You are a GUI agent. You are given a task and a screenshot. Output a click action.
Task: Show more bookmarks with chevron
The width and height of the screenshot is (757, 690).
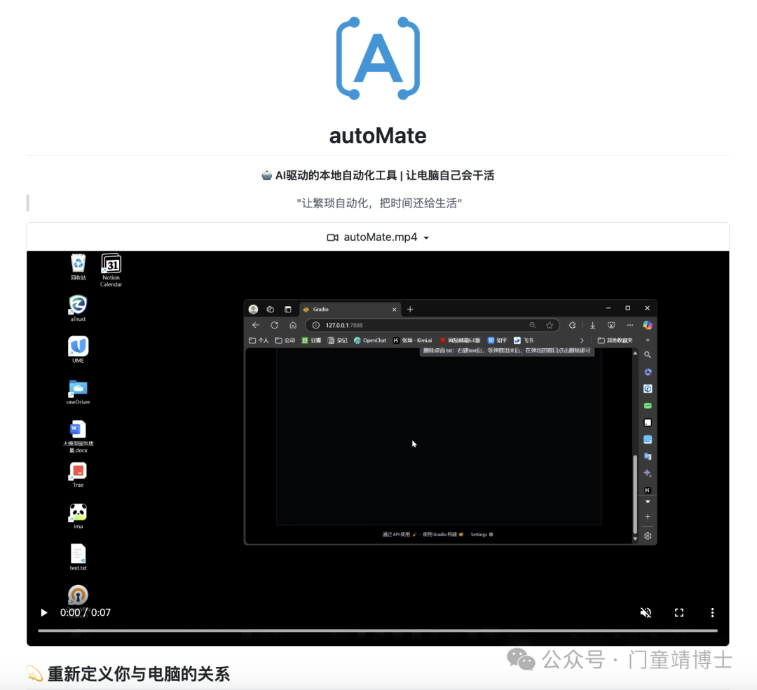click(x=582, y=340)
